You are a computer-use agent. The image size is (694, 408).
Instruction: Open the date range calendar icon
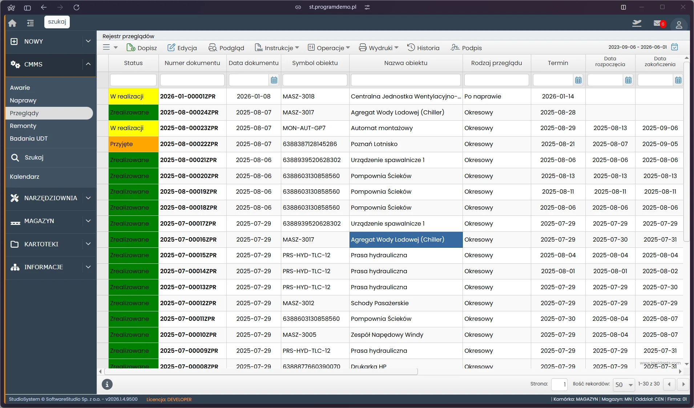(x=675, y=47)
